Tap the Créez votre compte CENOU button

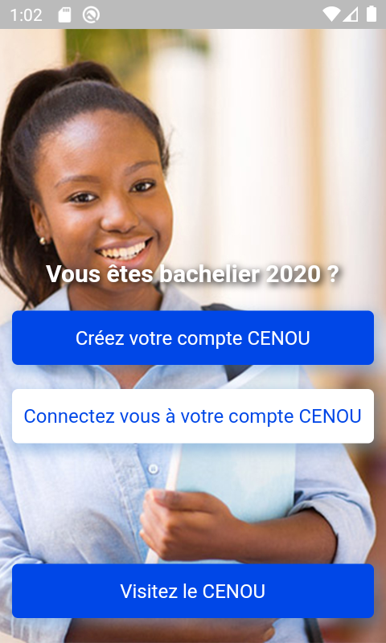[193, 338]
